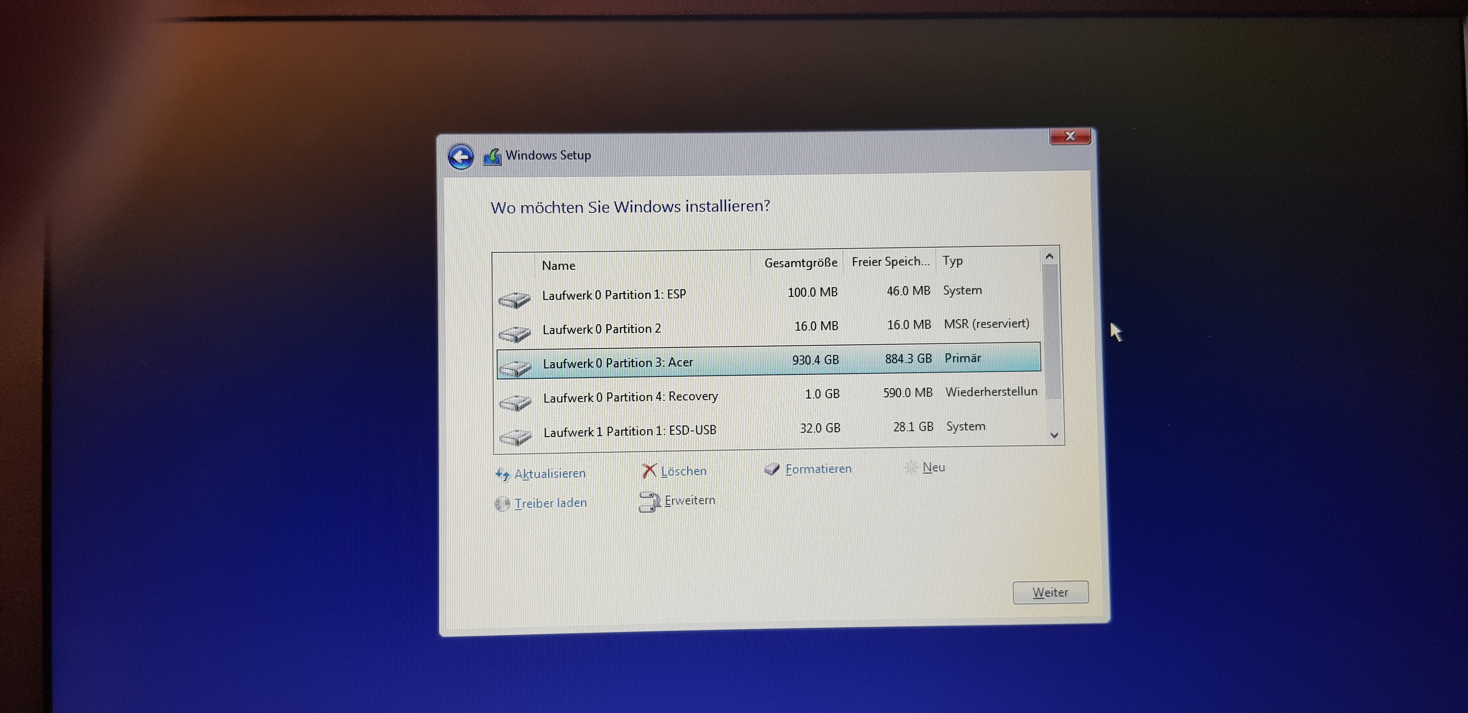Click the 590.0 MB free space cell
Screen dimensions: 1468x713
pos(908,393)
